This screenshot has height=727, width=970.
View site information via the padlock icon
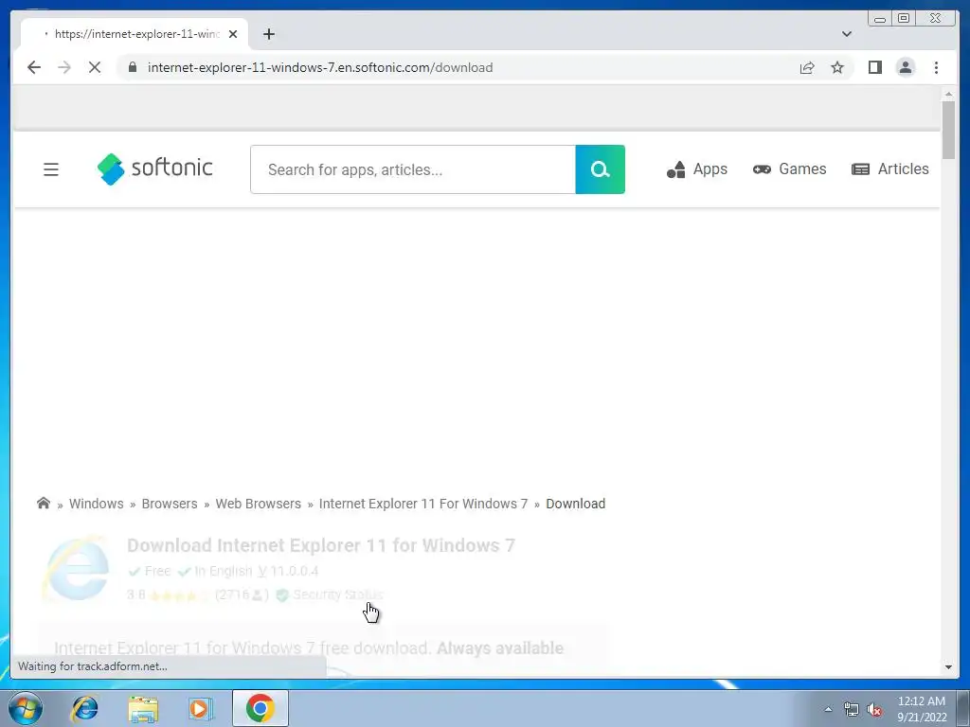(x=133, y=67)
